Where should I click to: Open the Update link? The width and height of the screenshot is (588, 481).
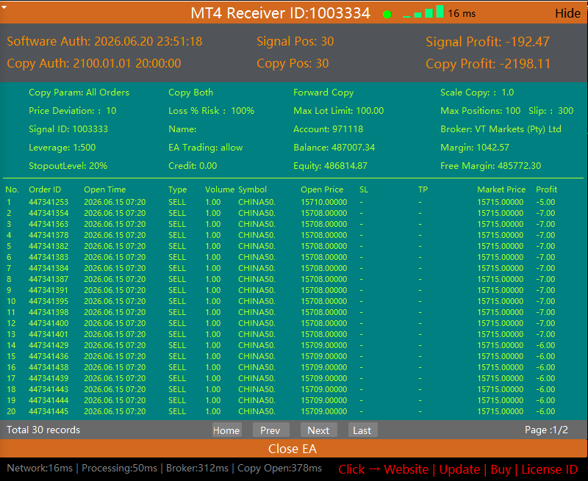coord(459,469)
